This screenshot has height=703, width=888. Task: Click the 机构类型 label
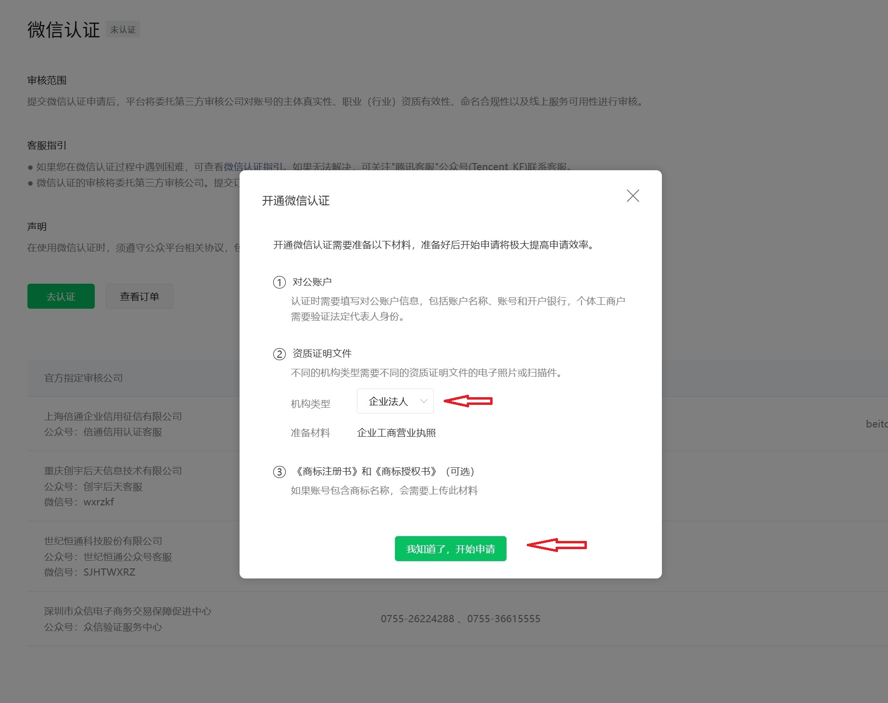coord(310,404)
